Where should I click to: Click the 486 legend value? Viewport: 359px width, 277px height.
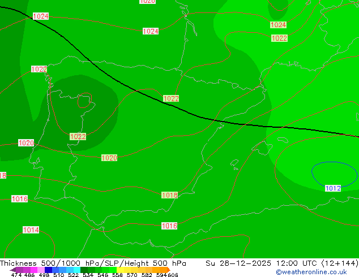29,275
